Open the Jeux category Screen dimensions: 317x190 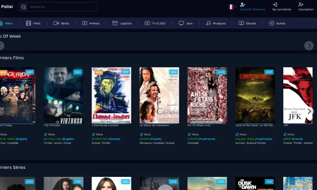click(x=186, y=23)
